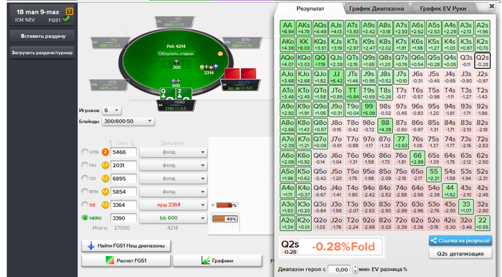Screen dimensions: 502x277
Task: Click Найти FGS1 Нэш диапазоны button
Action: [126, 246]
